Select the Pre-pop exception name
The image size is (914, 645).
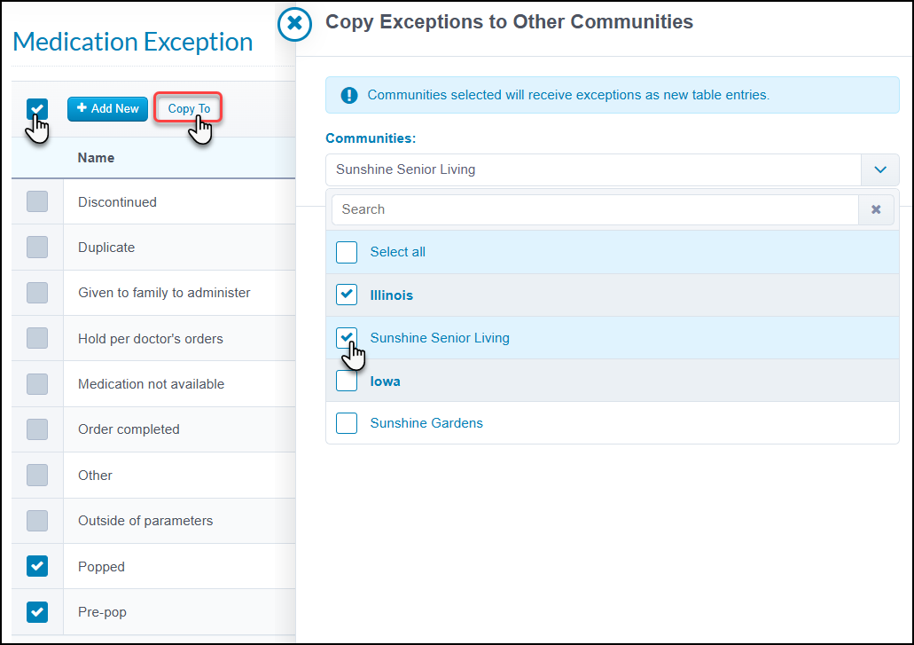click(102, 612)
